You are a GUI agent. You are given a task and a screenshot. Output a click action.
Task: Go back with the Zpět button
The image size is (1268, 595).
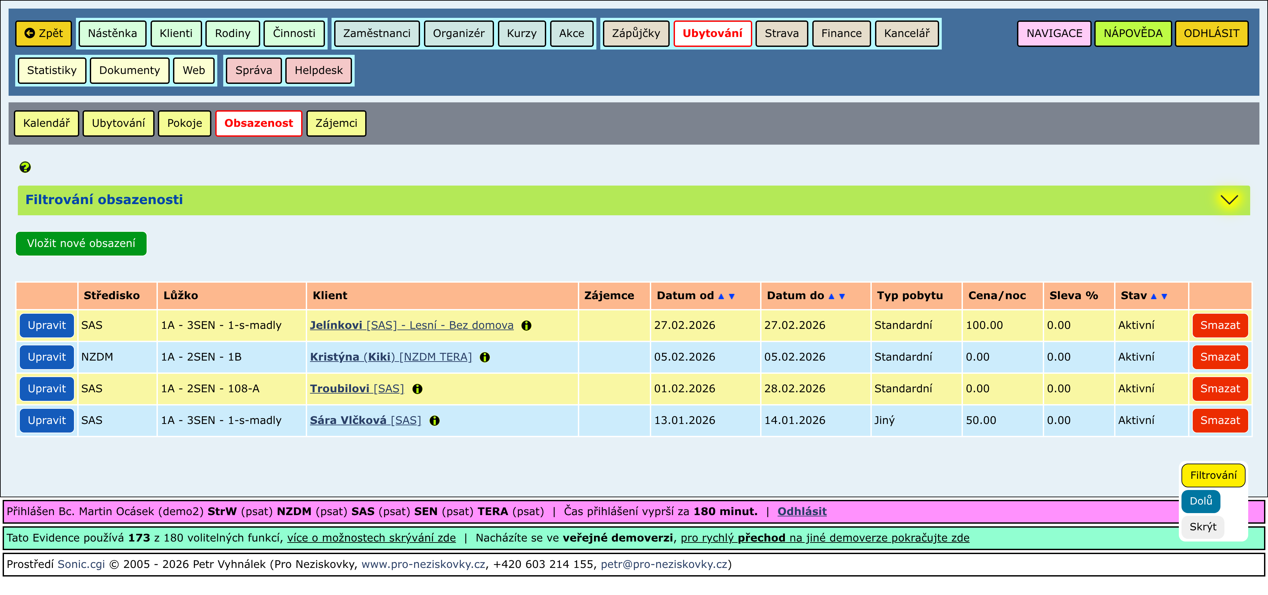tap(43, 33)
